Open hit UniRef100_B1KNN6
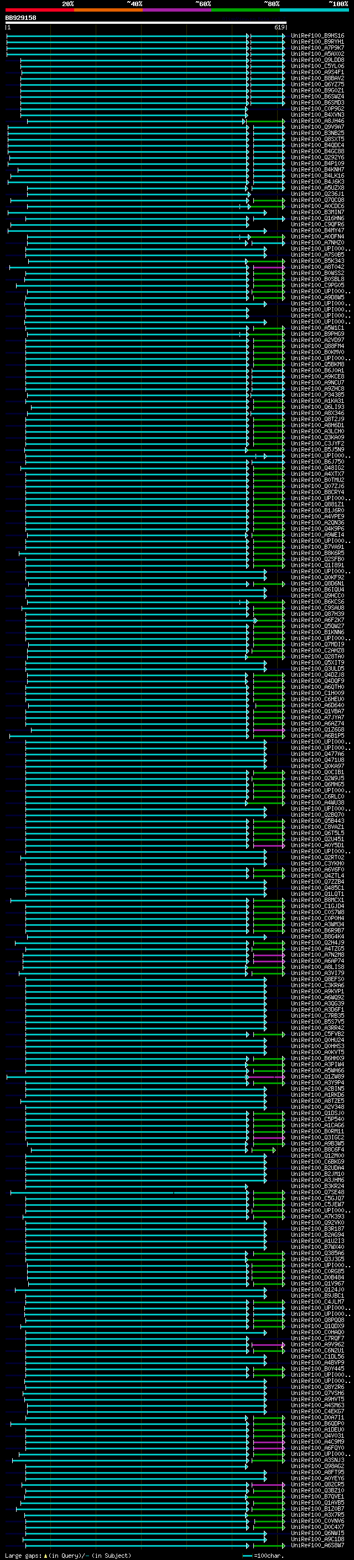This screenshot has height=1560, width=354. [x=317, y=632]
